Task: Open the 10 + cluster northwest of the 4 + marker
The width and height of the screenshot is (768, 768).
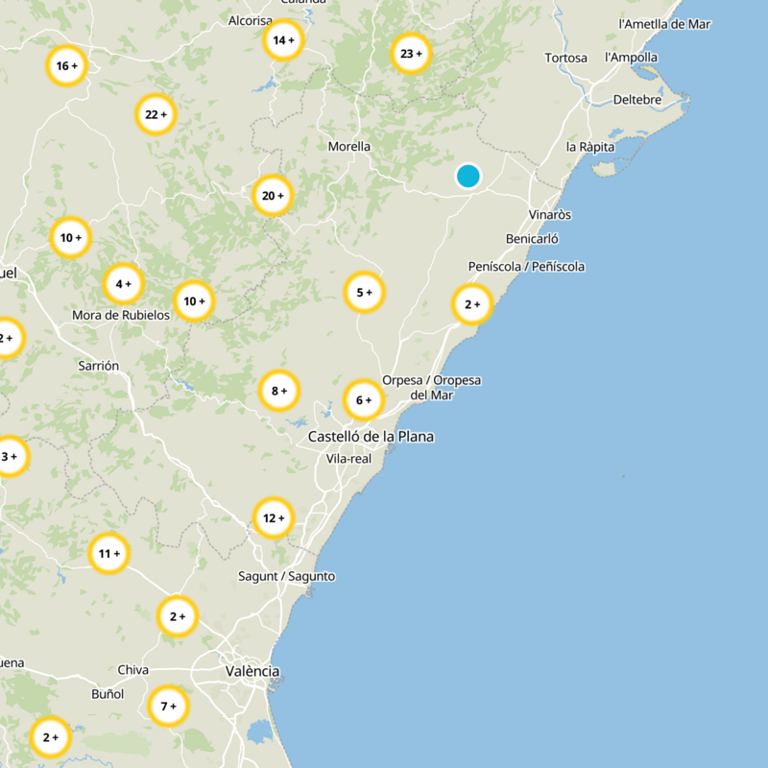Action: [x=70, y=237]
